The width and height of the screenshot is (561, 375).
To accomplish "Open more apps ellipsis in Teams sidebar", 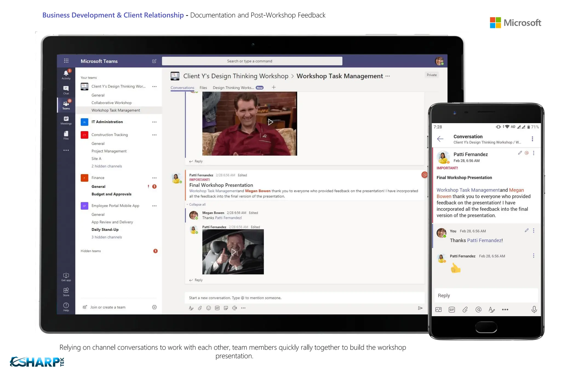I will (x=66, y=150).
